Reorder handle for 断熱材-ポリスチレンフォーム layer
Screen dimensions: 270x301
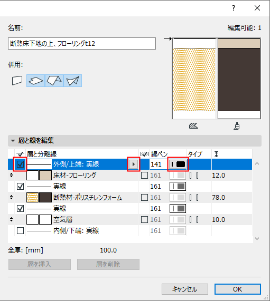click(11, 197)
